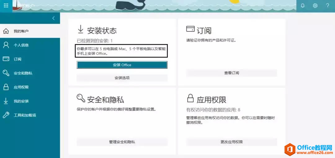Open 订阅 in the sidebar menu
Image resolution: width=335 pixels, height=158 pixels.
click(x=30, y=59)
